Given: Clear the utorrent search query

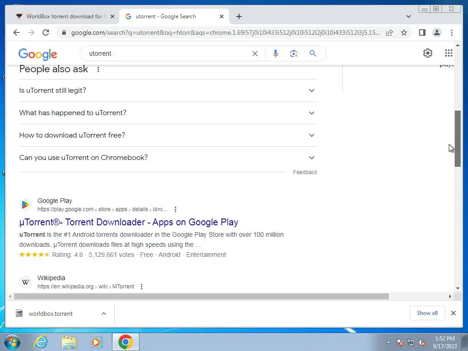Looking at the screenshot, I should [255, 53].
